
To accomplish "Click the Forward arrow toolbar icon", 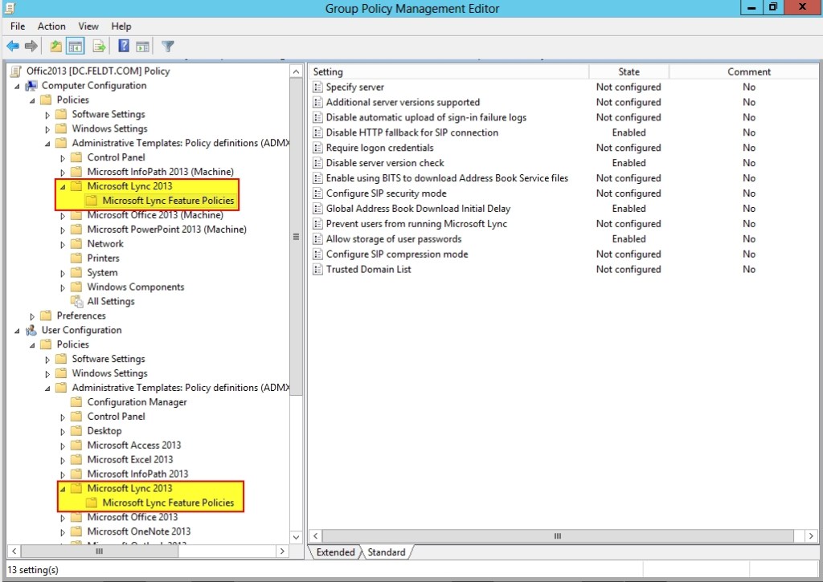I will tap(31, 47).
